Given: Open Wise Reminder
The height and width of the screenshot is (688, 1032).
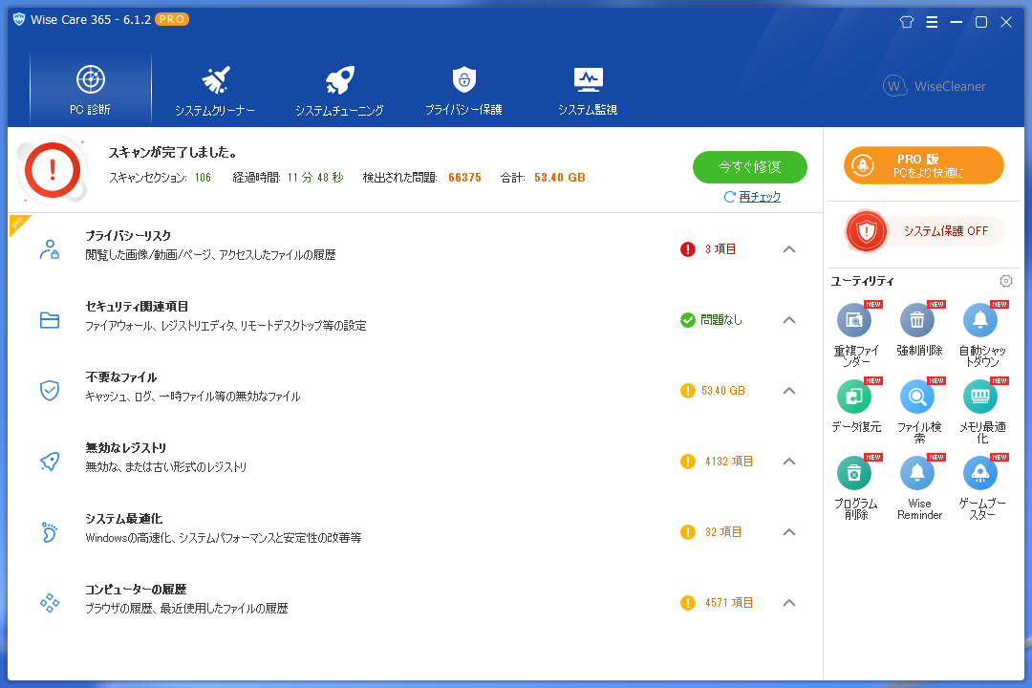Looking at the screenshot, I should click(x=917, y=473).
